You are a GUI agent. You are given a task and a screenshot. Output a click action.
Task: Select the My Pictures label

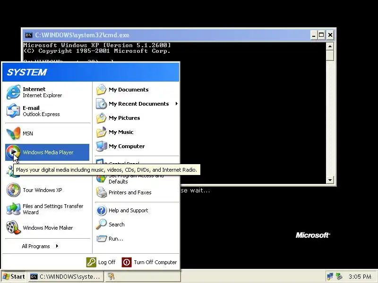point(124,118)
